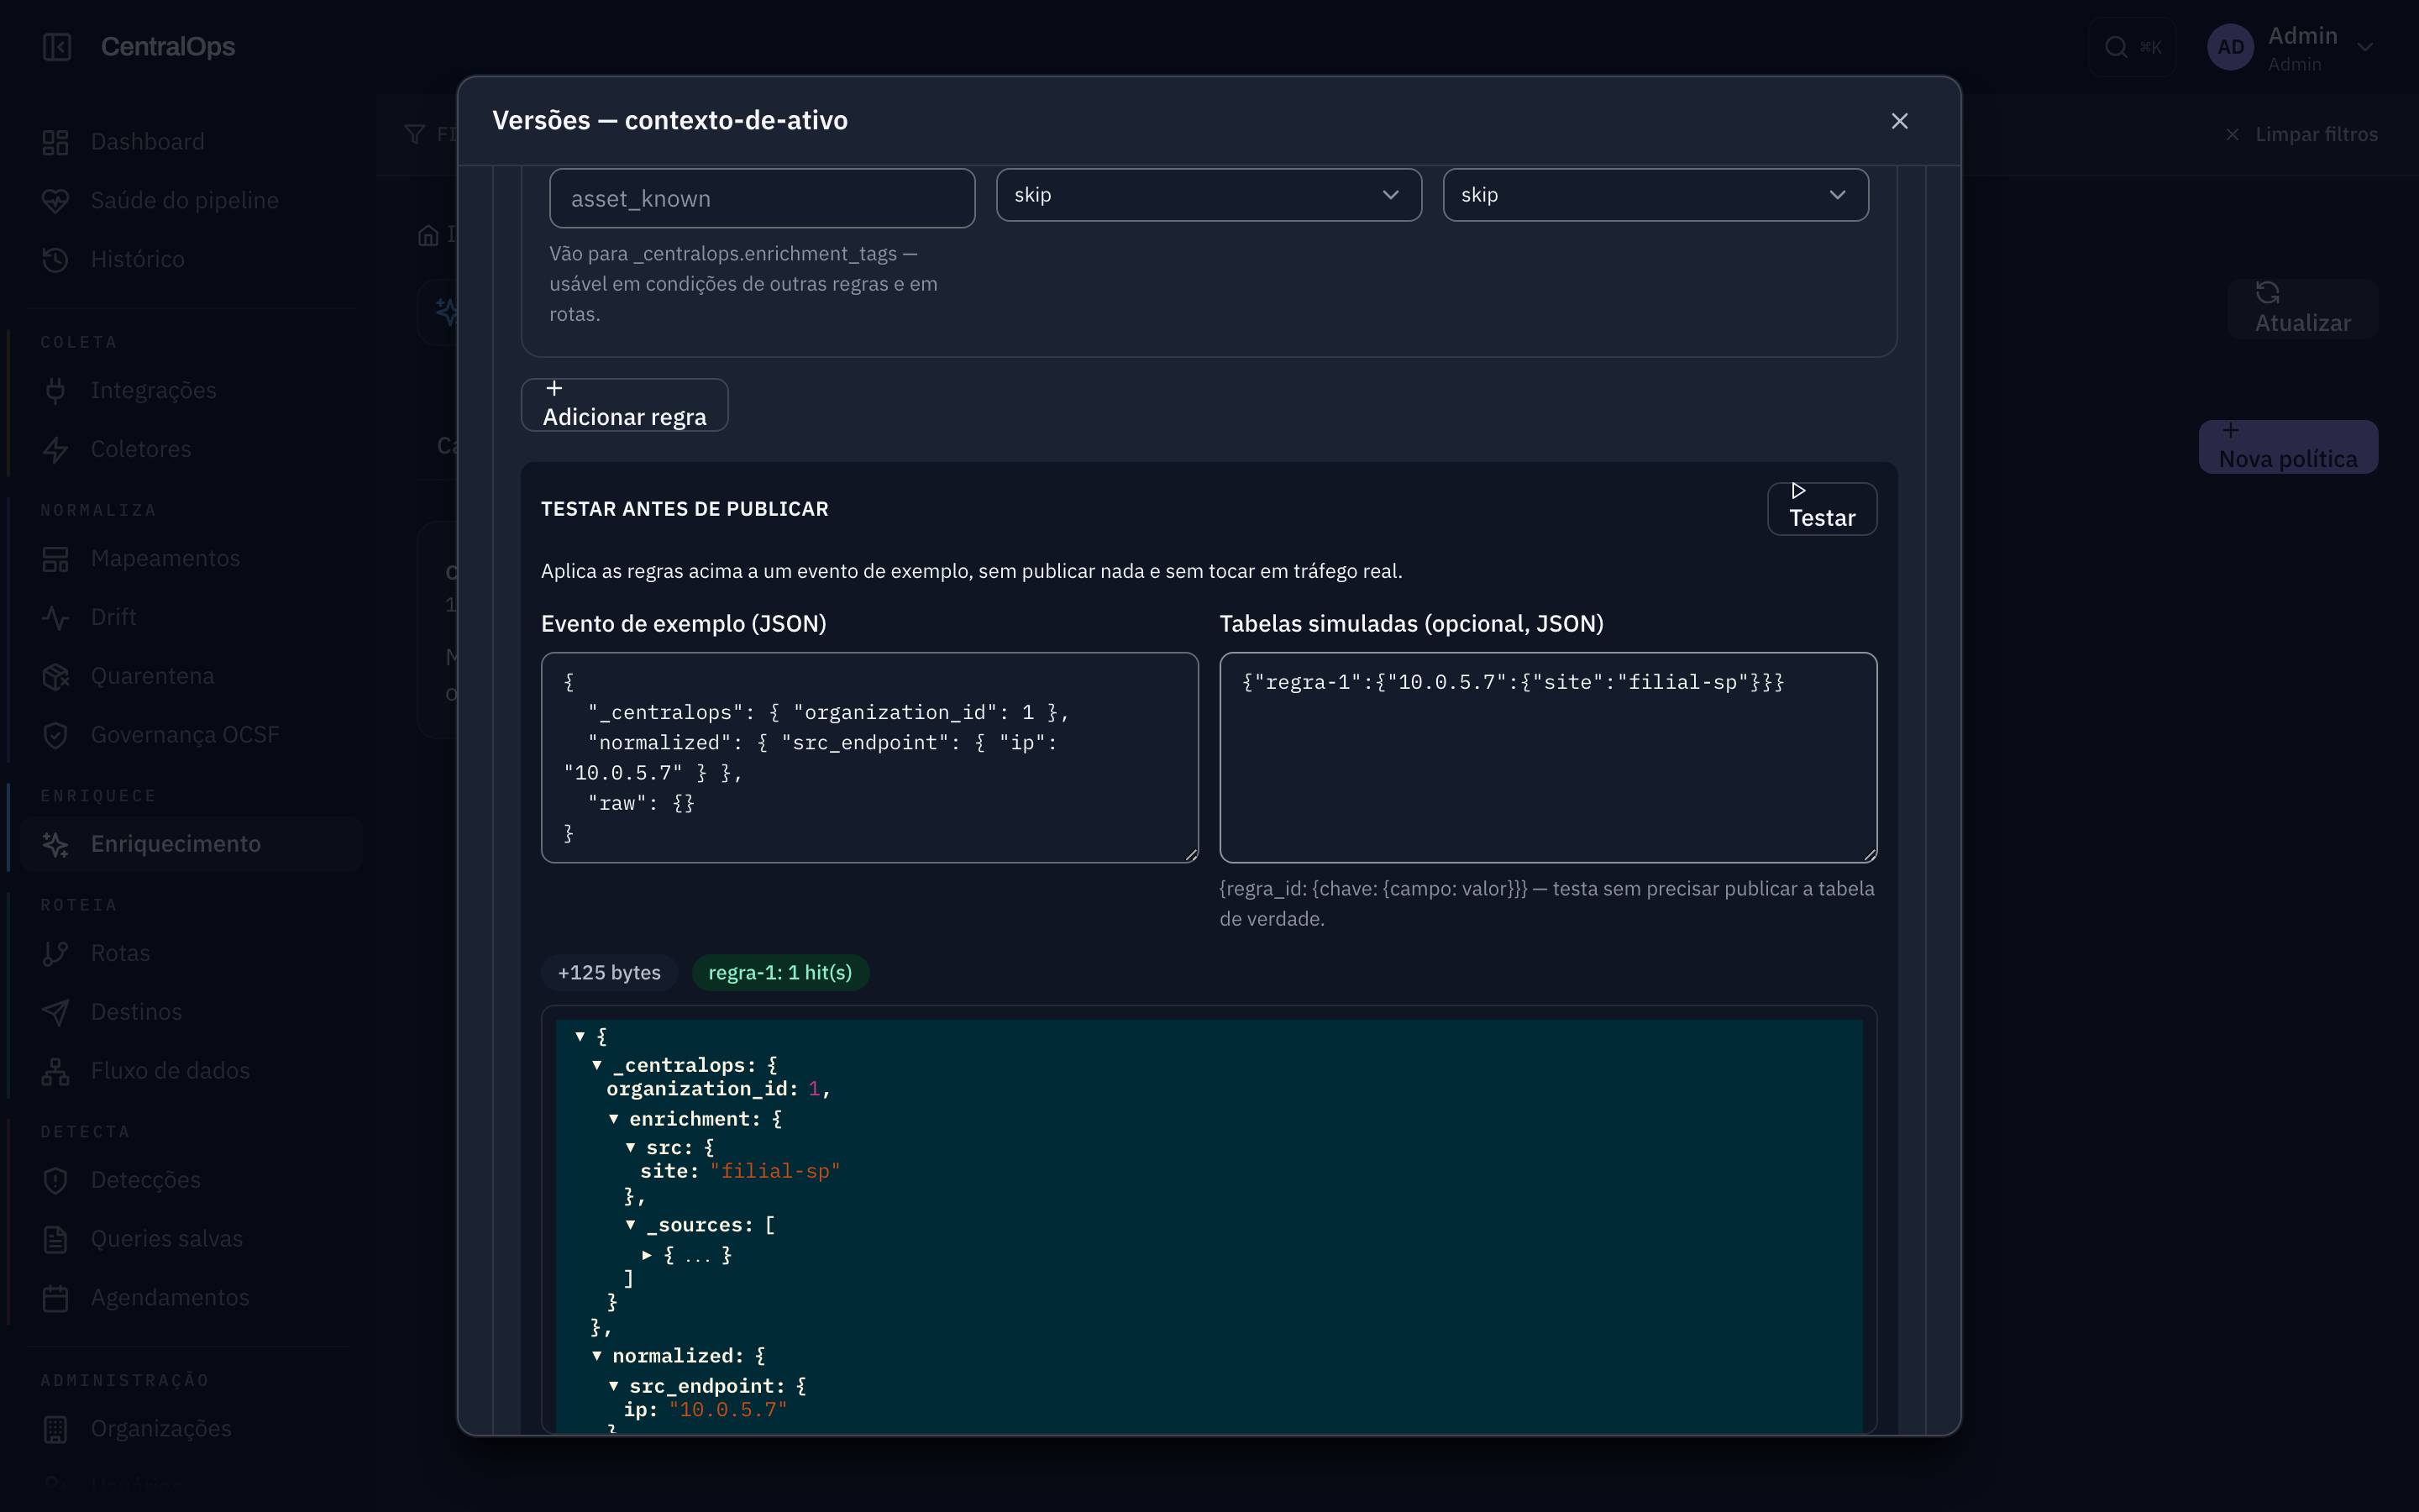Collapse the _centralops JSON node
Screen dimensions: 2419x1512
pyautogui.click(x=596, y=1066)
